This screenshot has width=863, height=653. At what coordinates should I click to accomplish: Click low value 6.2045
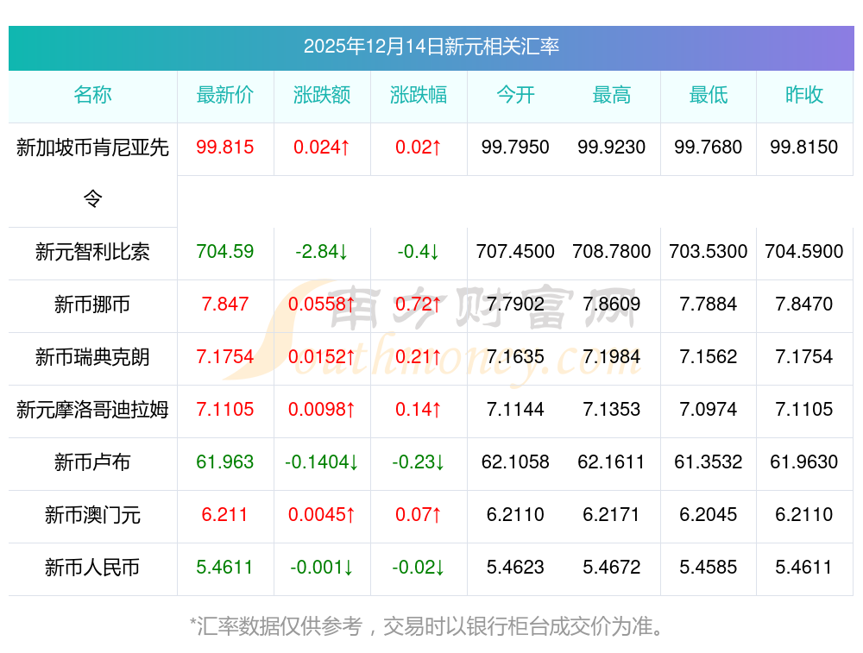tap(709, 514)
